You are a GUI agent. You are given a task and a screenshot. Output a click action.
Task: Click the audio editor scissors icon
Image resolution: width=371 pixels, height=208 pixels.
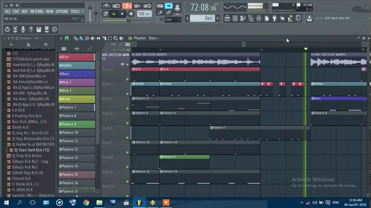[x=15, y=29]
